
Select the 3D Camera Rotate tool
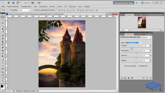pos(3,75)
